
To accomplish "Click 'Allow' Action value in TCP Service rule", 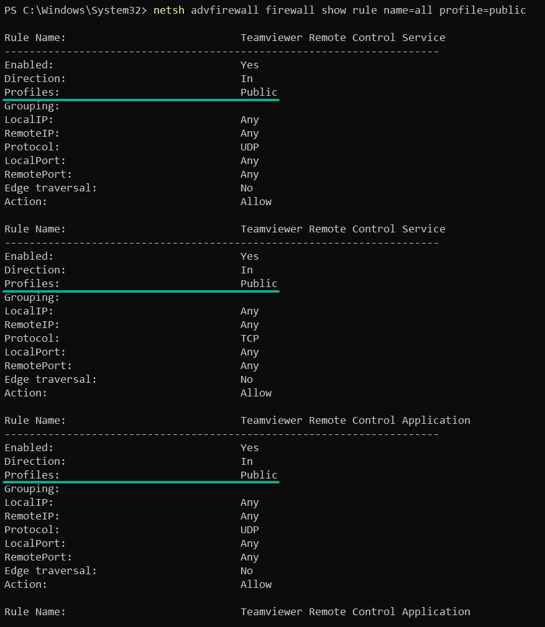I will [x=256, y=393].
